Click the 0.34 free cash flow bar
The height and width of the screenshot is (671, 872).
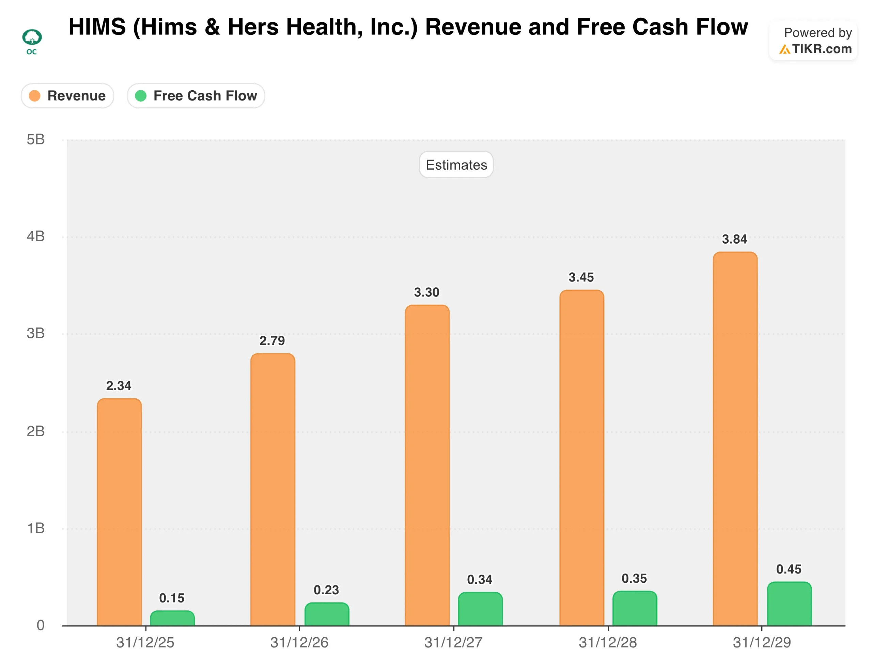tap(480, 609)
